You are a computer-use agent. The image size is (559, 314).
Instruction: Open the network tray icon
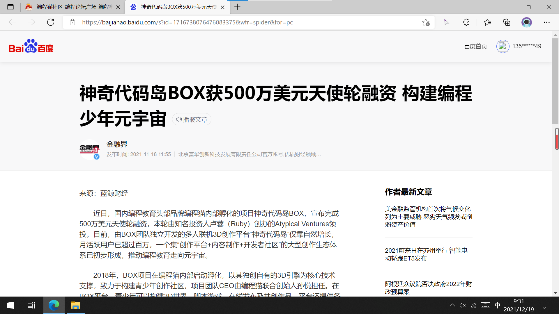(474, 305)
